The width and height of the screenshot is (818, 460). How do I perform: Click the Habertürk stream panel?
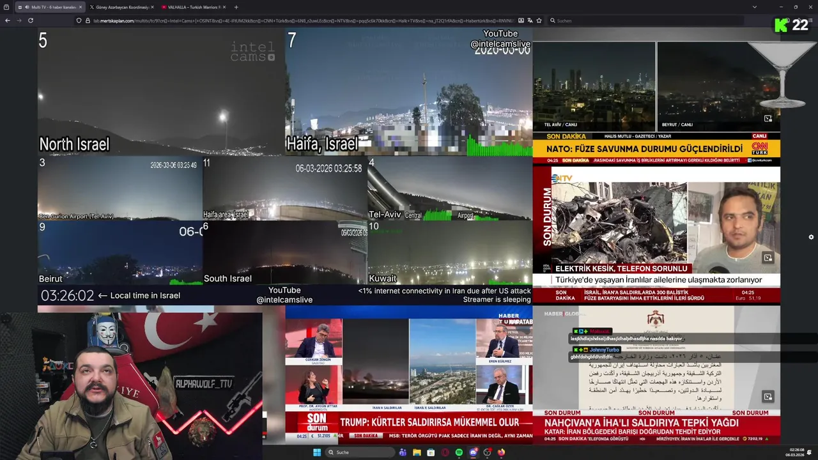408,375
